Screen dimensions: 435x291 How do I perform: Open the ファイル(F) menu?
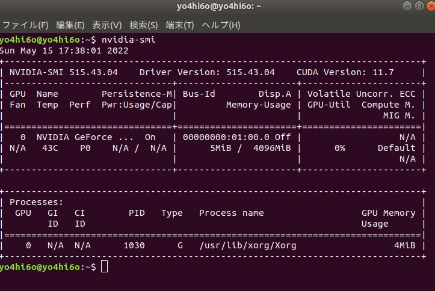tap(25, 25)
